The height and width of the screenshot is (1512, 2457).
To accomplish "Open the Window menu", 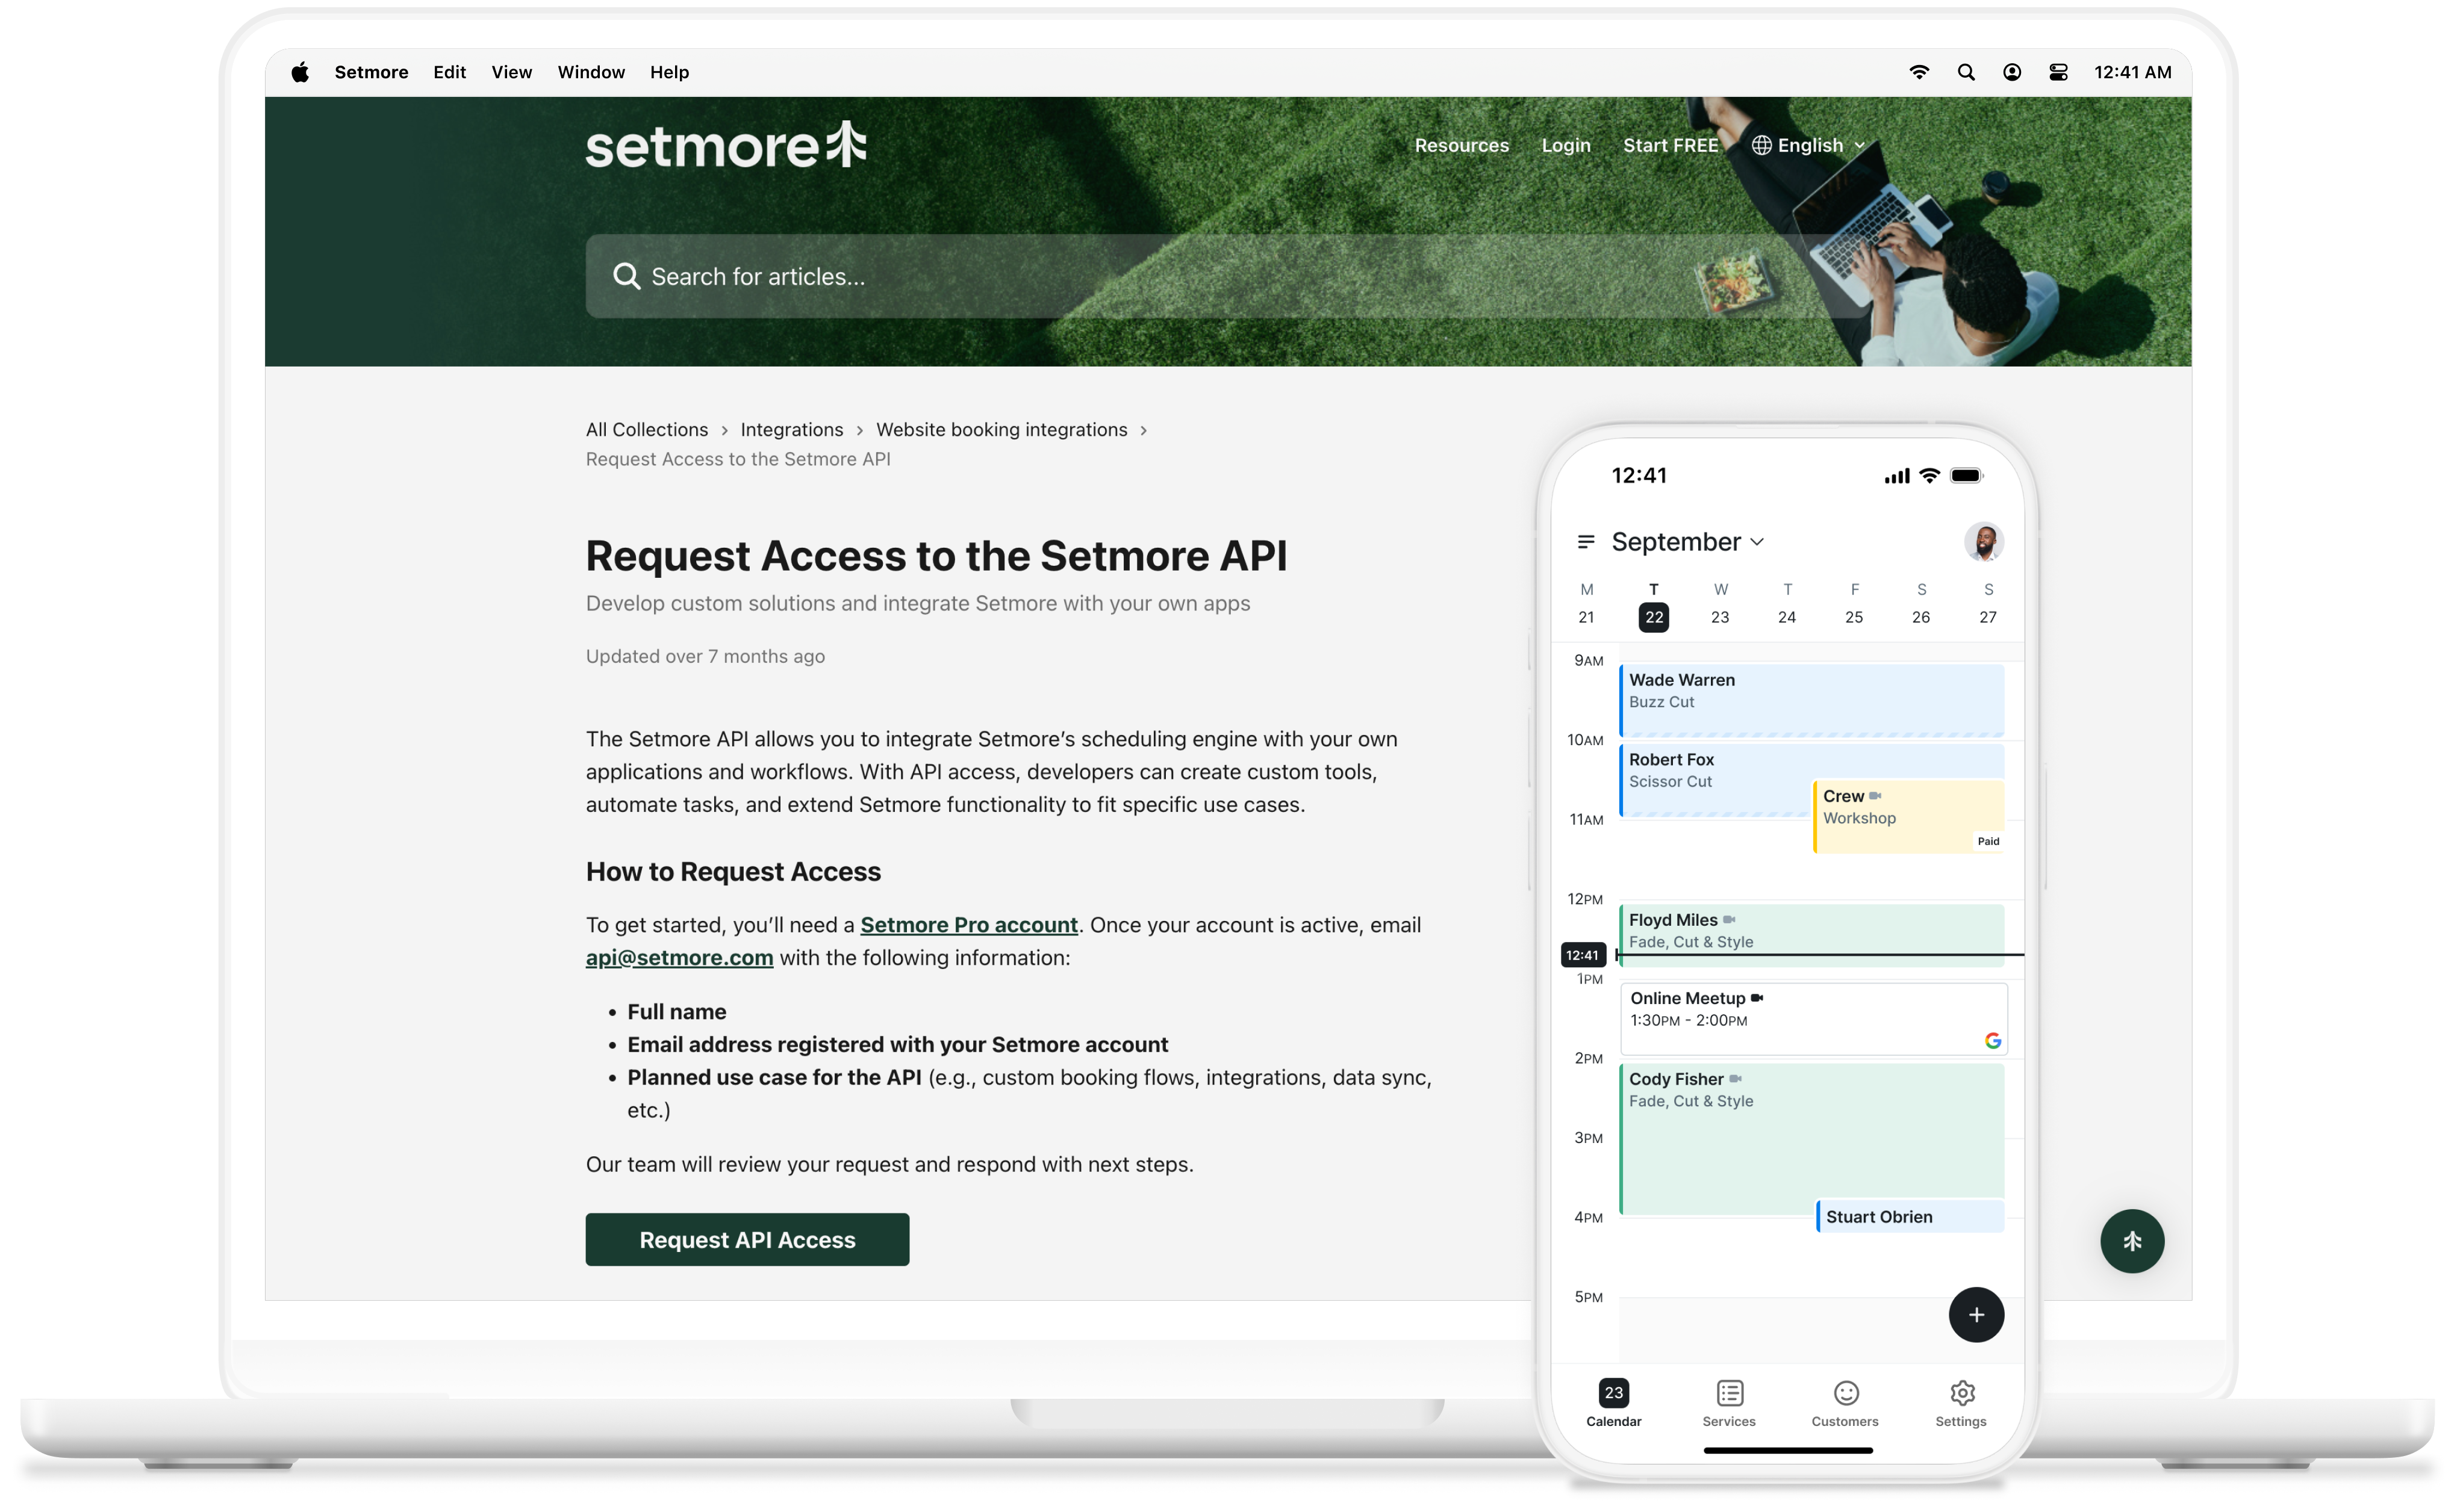I will 591,72.
